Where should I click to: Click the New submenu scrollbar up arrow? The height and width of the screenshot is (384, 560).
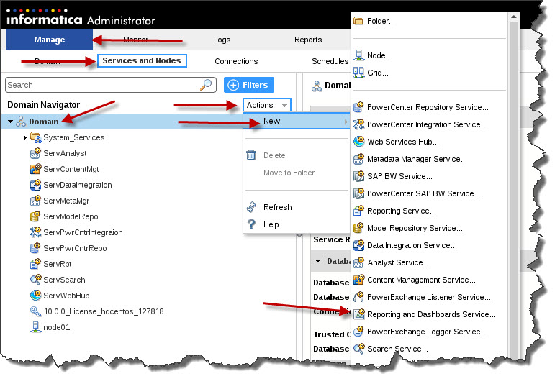513,17
